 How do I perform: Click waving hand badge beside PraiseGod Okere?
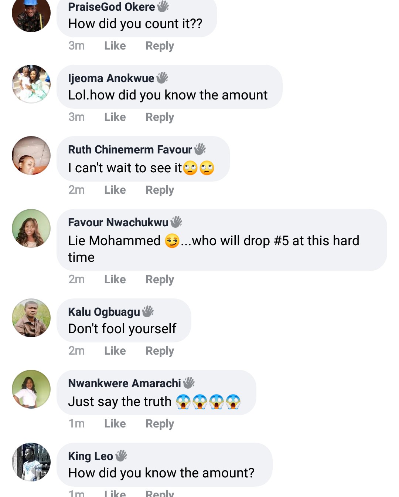163,6
